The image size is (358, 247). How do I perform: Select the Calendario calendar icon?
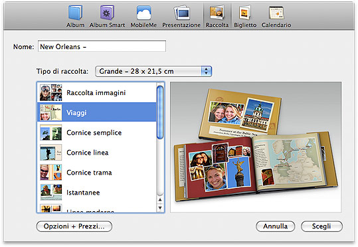[x=276, y=13]
